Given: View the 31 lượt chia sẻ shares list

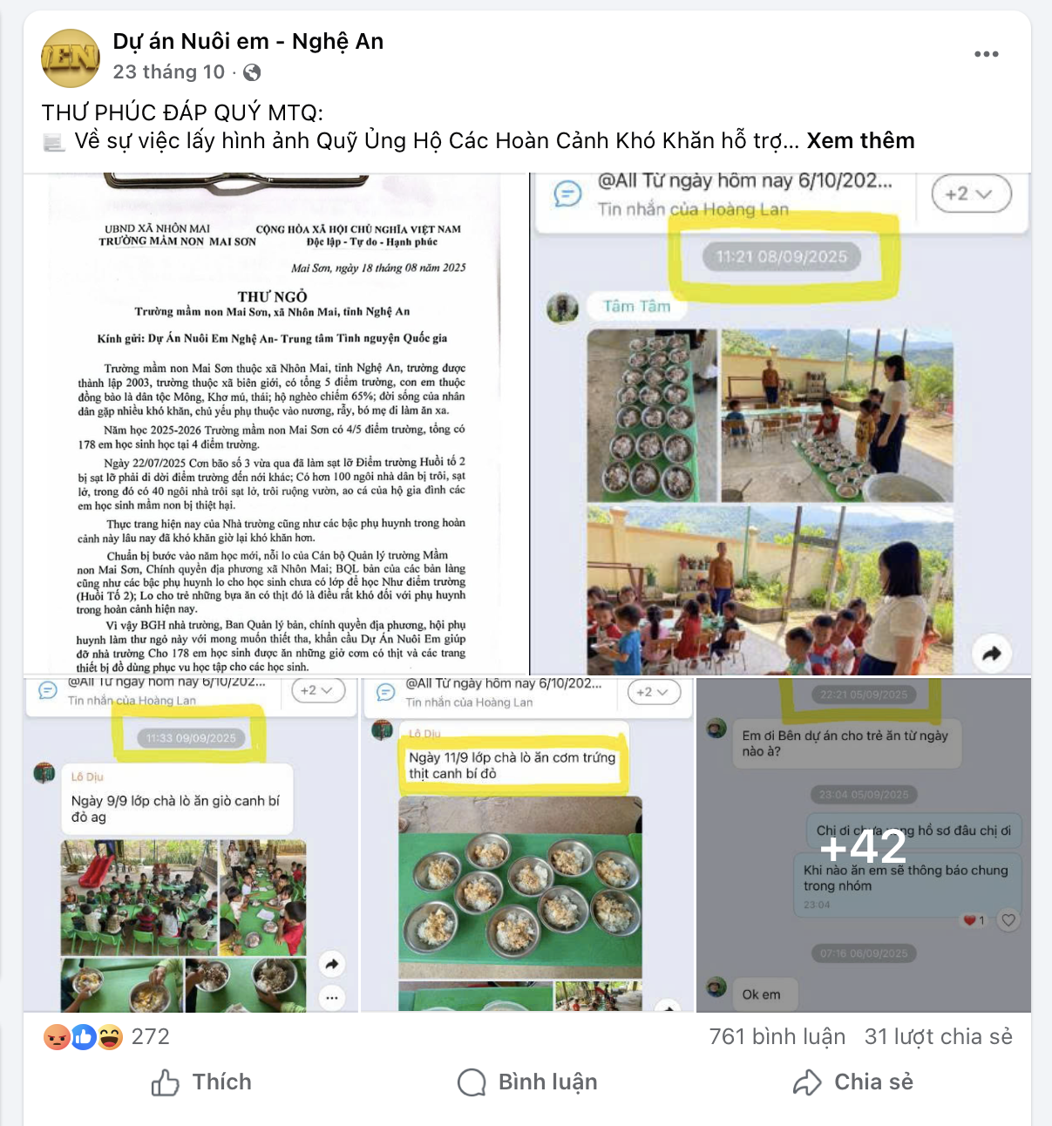Looking at the screenshot, I should [939, 1037].
